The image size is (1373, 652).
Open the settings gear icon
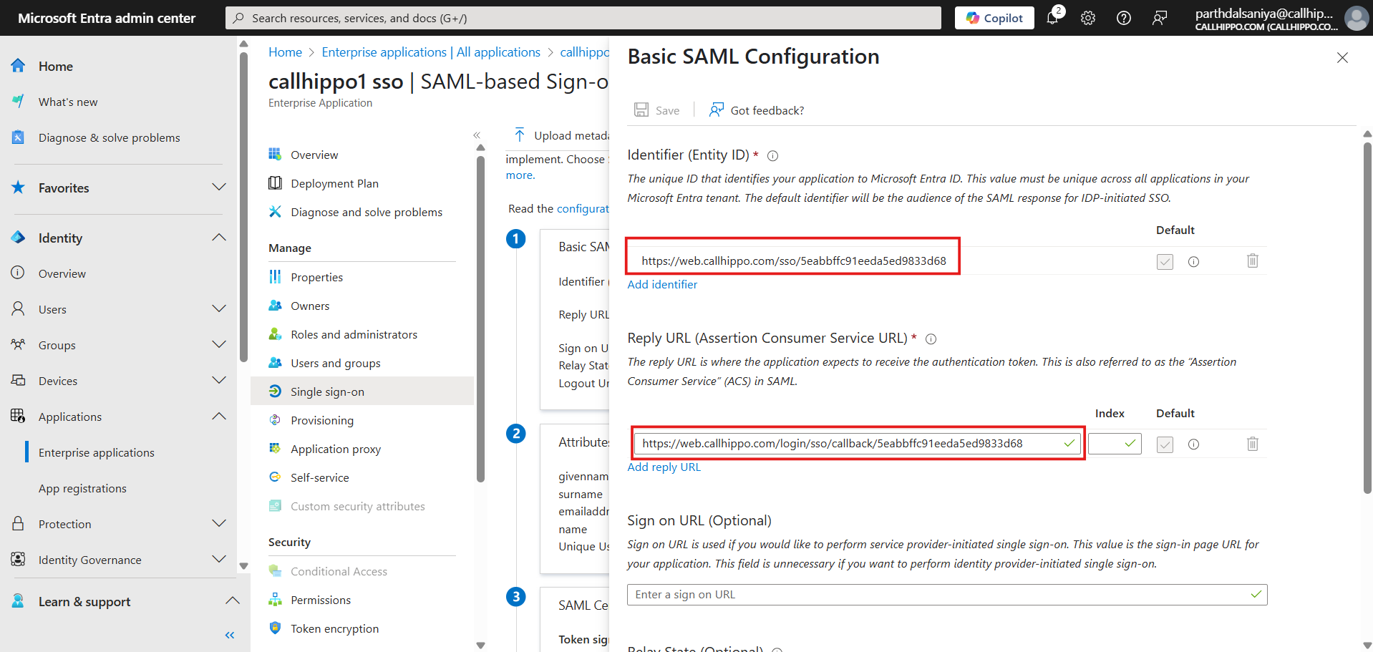coord(1088,18)
